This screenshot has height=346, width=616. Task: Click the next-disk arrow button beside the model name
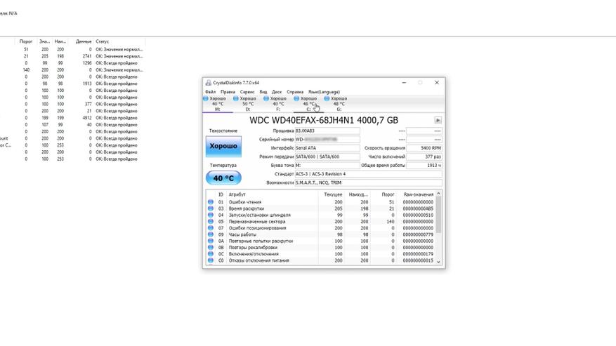tap(438, 120)
